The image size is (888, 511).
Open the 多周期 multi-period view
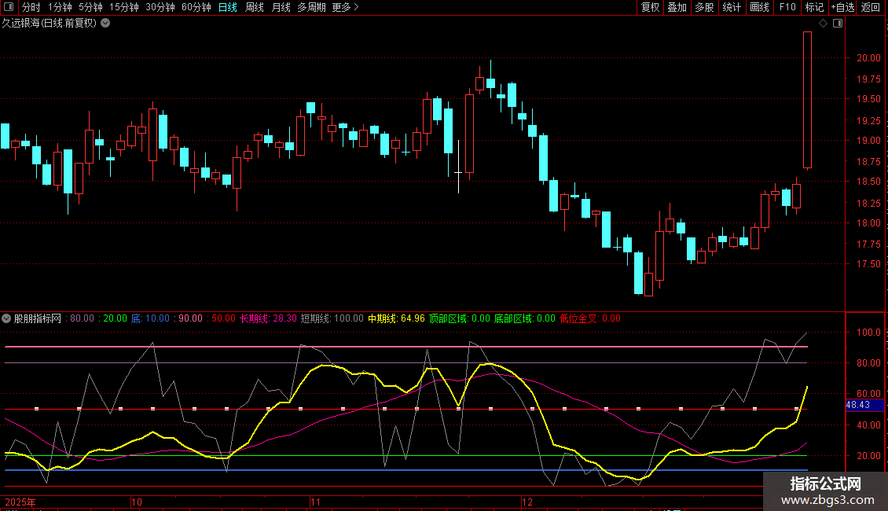(x=312, y=7)
